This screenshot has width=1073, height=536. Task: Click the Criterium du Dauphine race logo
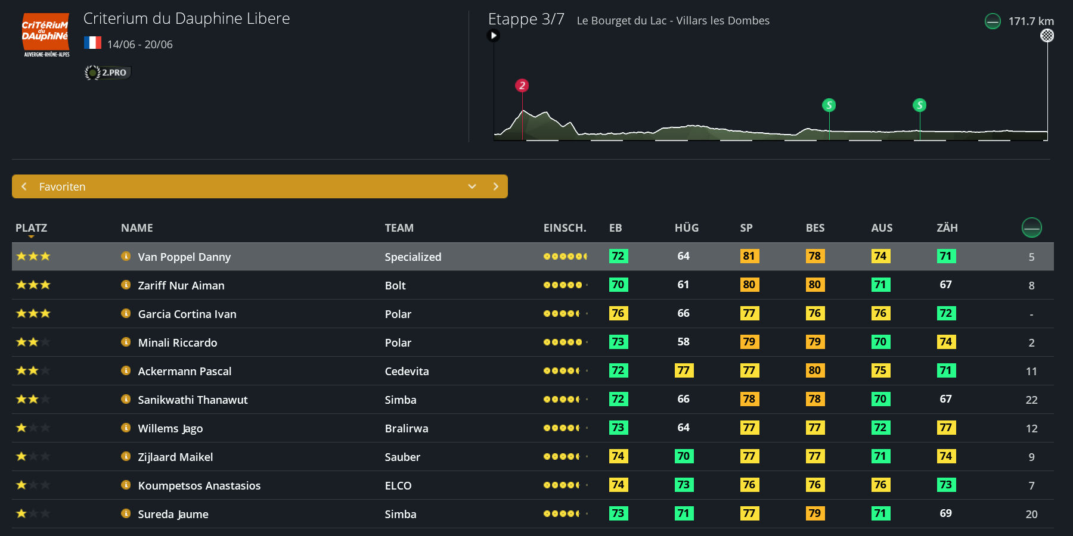pos(46,35)
